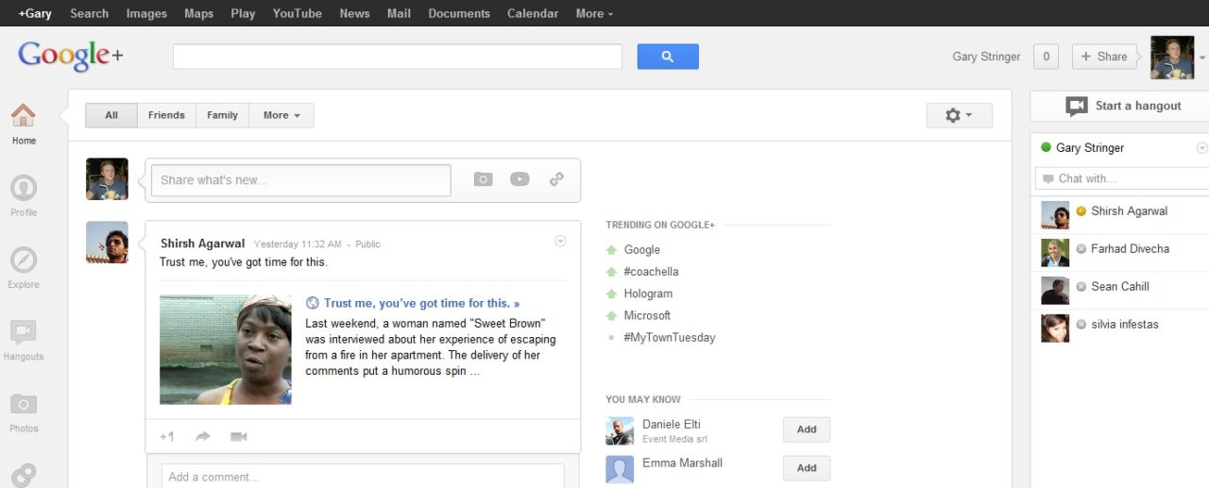
Task: Open the gear settings dropdown
Action: tap(960, 115)
